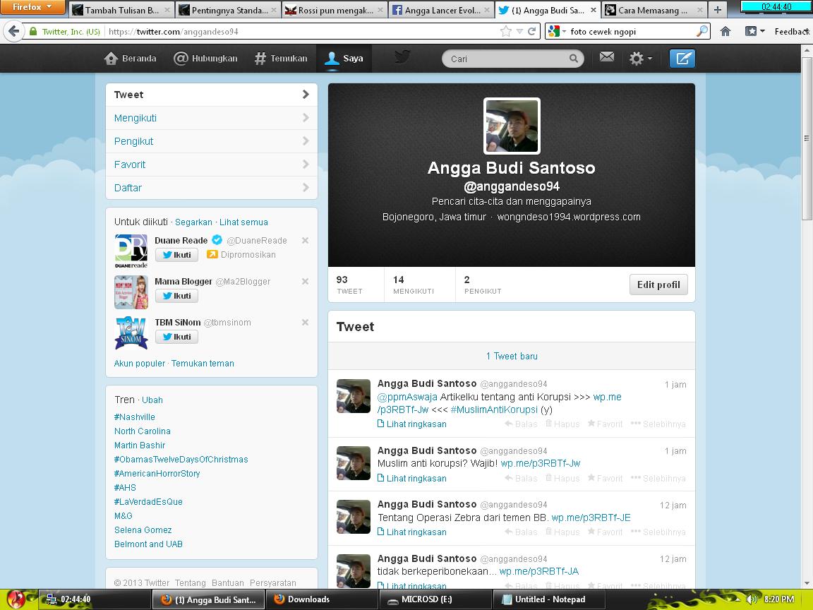The height and width of the screenshot is (610, 813).
Task: Click the Firefox home button
Action: pyautogui.click(x=725, y=31)
